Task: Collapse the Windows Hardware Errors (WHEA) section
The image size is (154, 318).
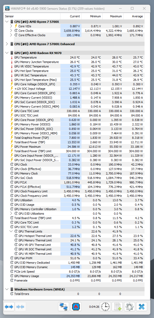Action: pyautogui.click(x=7, y=289)
